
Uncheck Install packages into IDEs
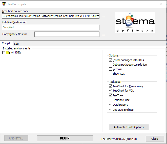[x=110, y=60]
